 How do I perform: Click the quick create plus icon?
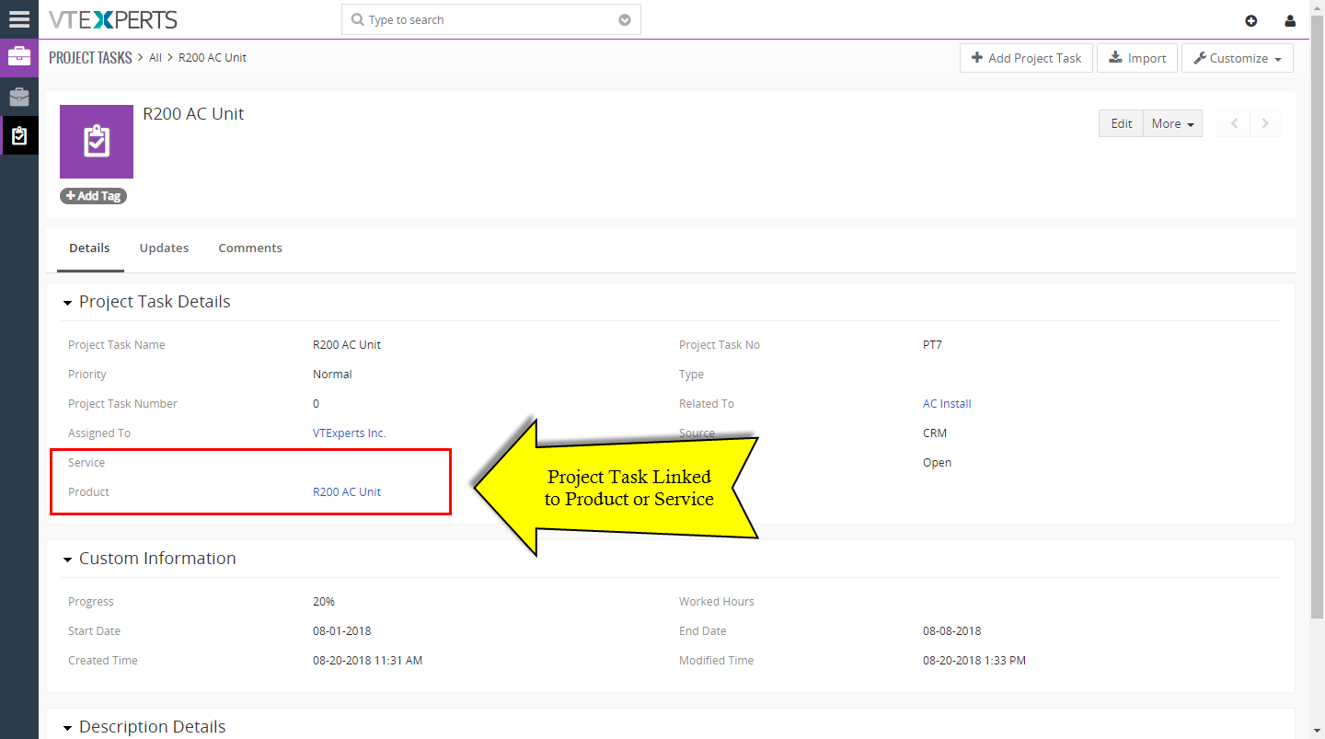coord(1250,20)
